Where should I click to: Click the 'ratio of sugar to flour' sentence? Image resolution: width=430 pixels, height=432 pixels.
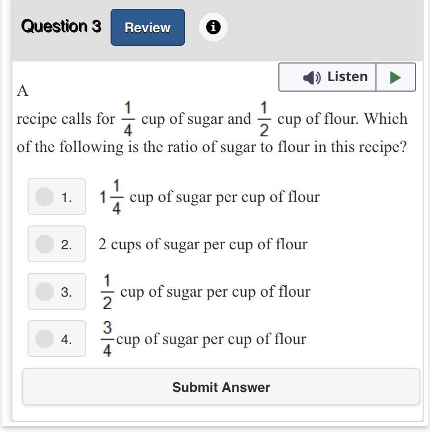pos(211,147)
